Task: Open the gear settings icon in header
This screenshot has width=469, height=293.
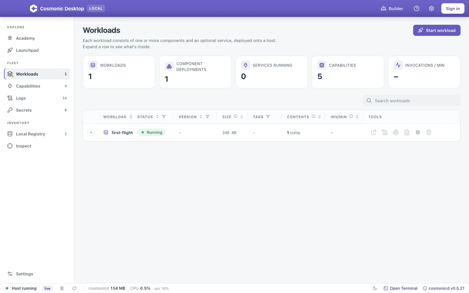Action: [432, 8]
